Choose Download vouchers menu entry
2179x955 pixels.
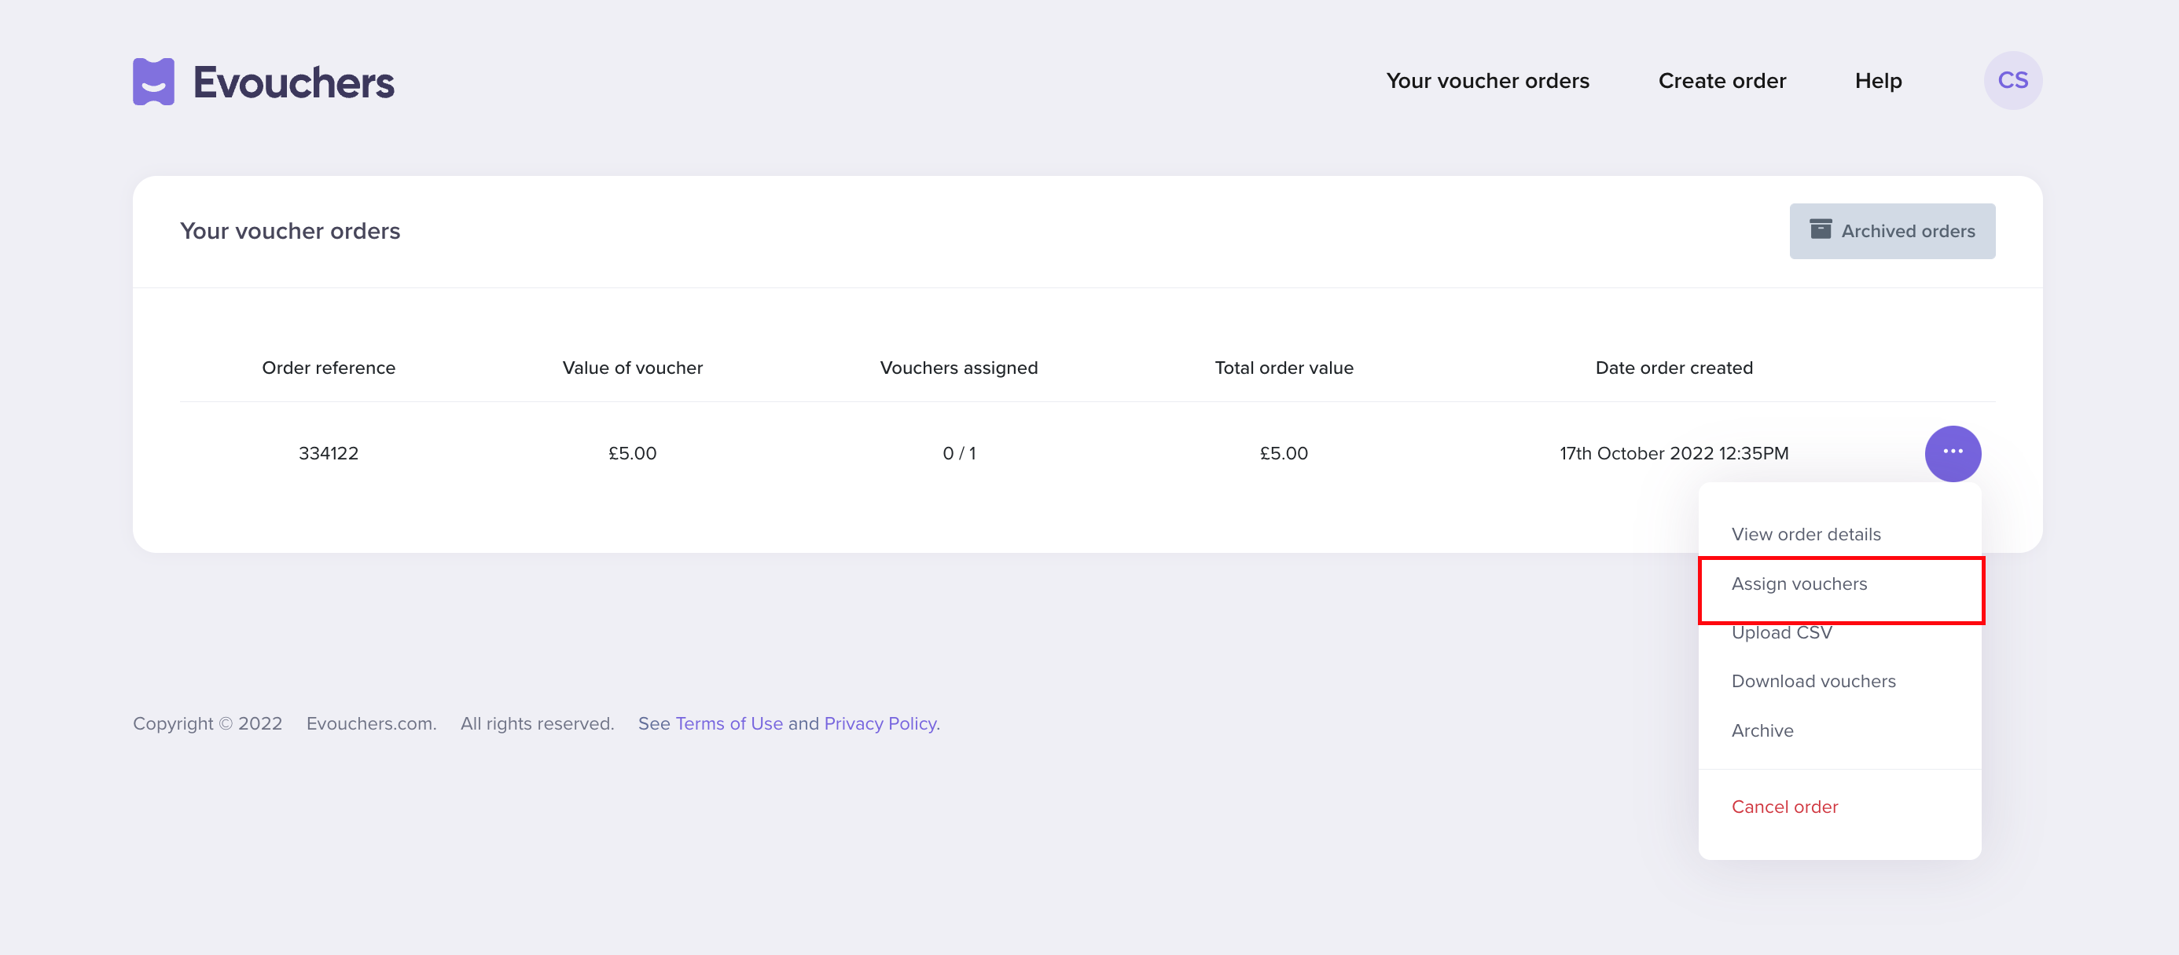click(1813, 681)
